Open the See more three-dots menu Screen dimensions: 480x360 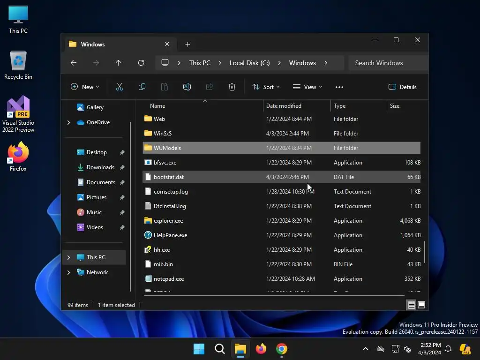tap(339, 87)
